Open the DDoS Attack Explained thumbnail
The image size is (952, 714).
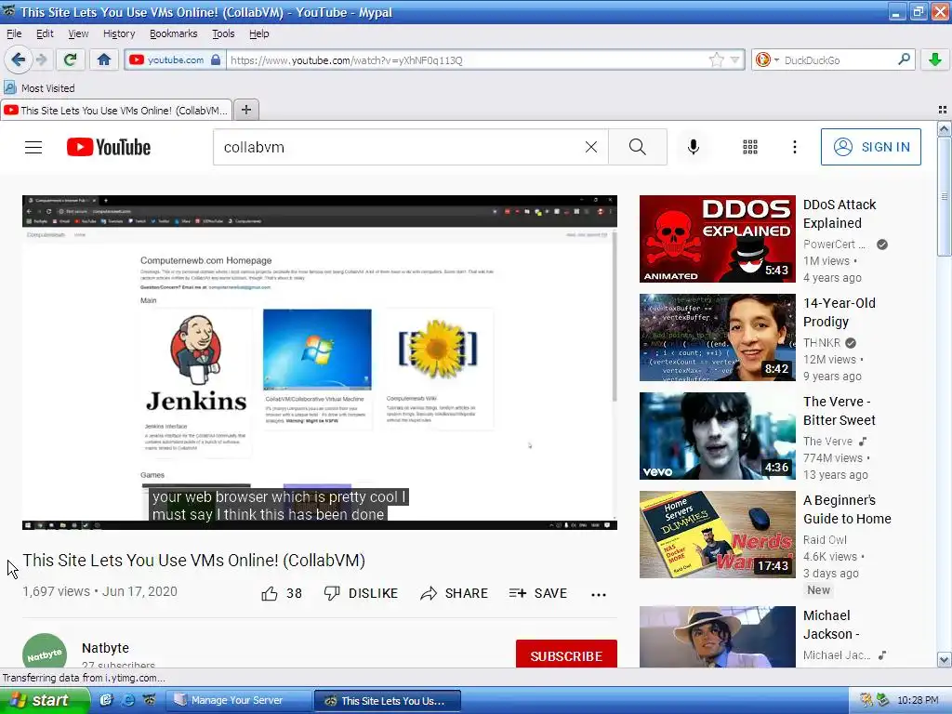tap(717, 239)
